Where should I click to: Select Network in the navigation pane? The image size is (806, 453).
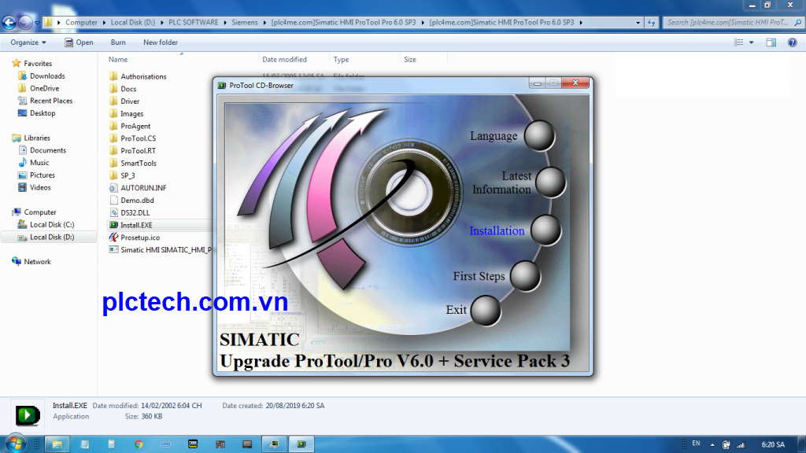click(x=31, y=261)
